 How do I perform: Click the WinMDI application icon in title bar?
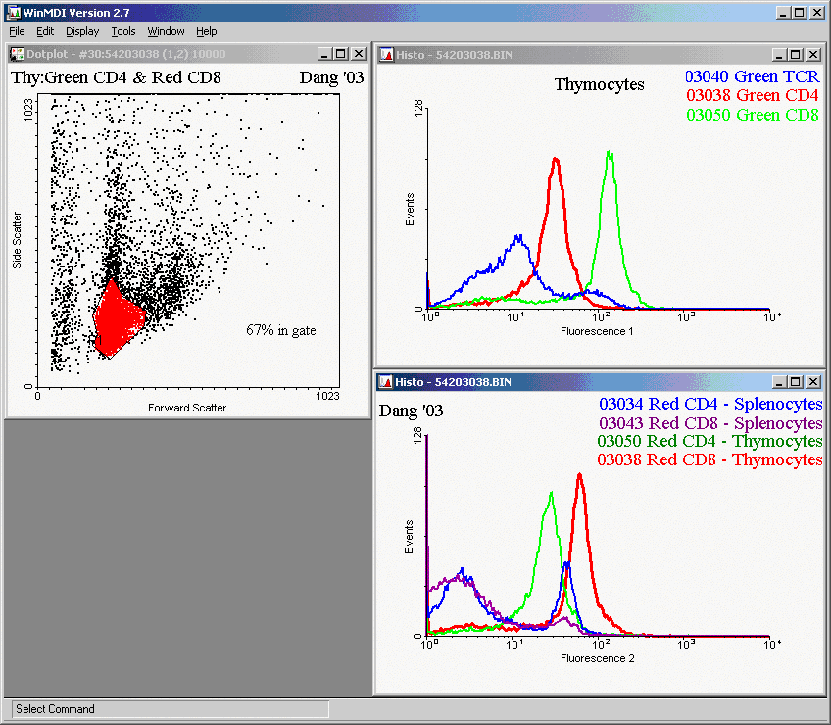click(x=12, y=12)
